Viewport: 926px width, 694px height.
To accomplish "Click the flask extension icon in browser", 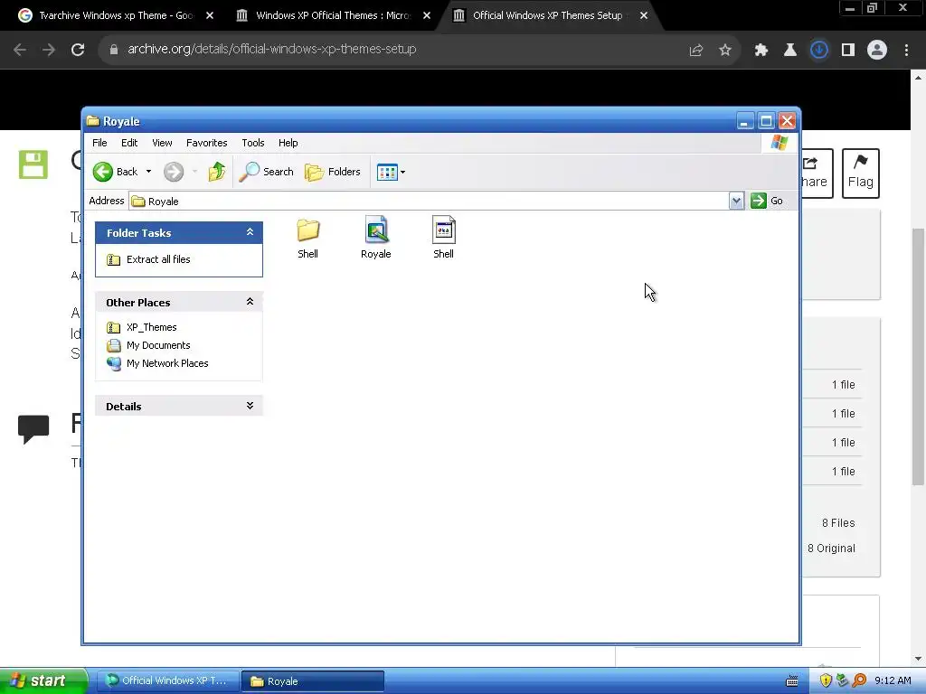I will 790,51.
